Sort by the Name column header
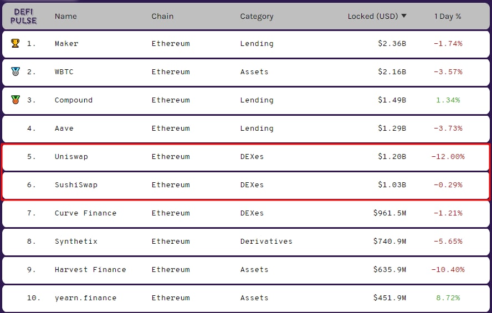Viewport: 492px width, 313px height. coord(65,16)
